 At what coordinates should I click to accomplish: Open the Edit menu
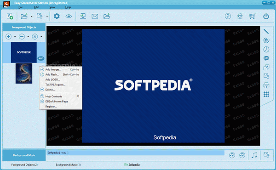point(36,7)
